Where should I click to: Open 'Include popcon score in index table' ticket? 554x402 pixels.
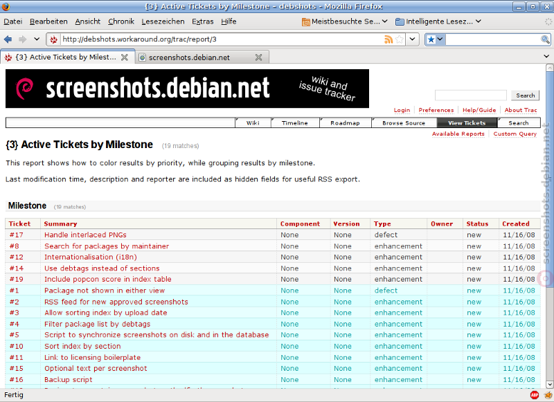108,279
